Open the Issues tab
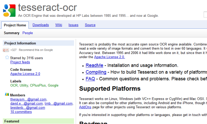 pos(73,25)
